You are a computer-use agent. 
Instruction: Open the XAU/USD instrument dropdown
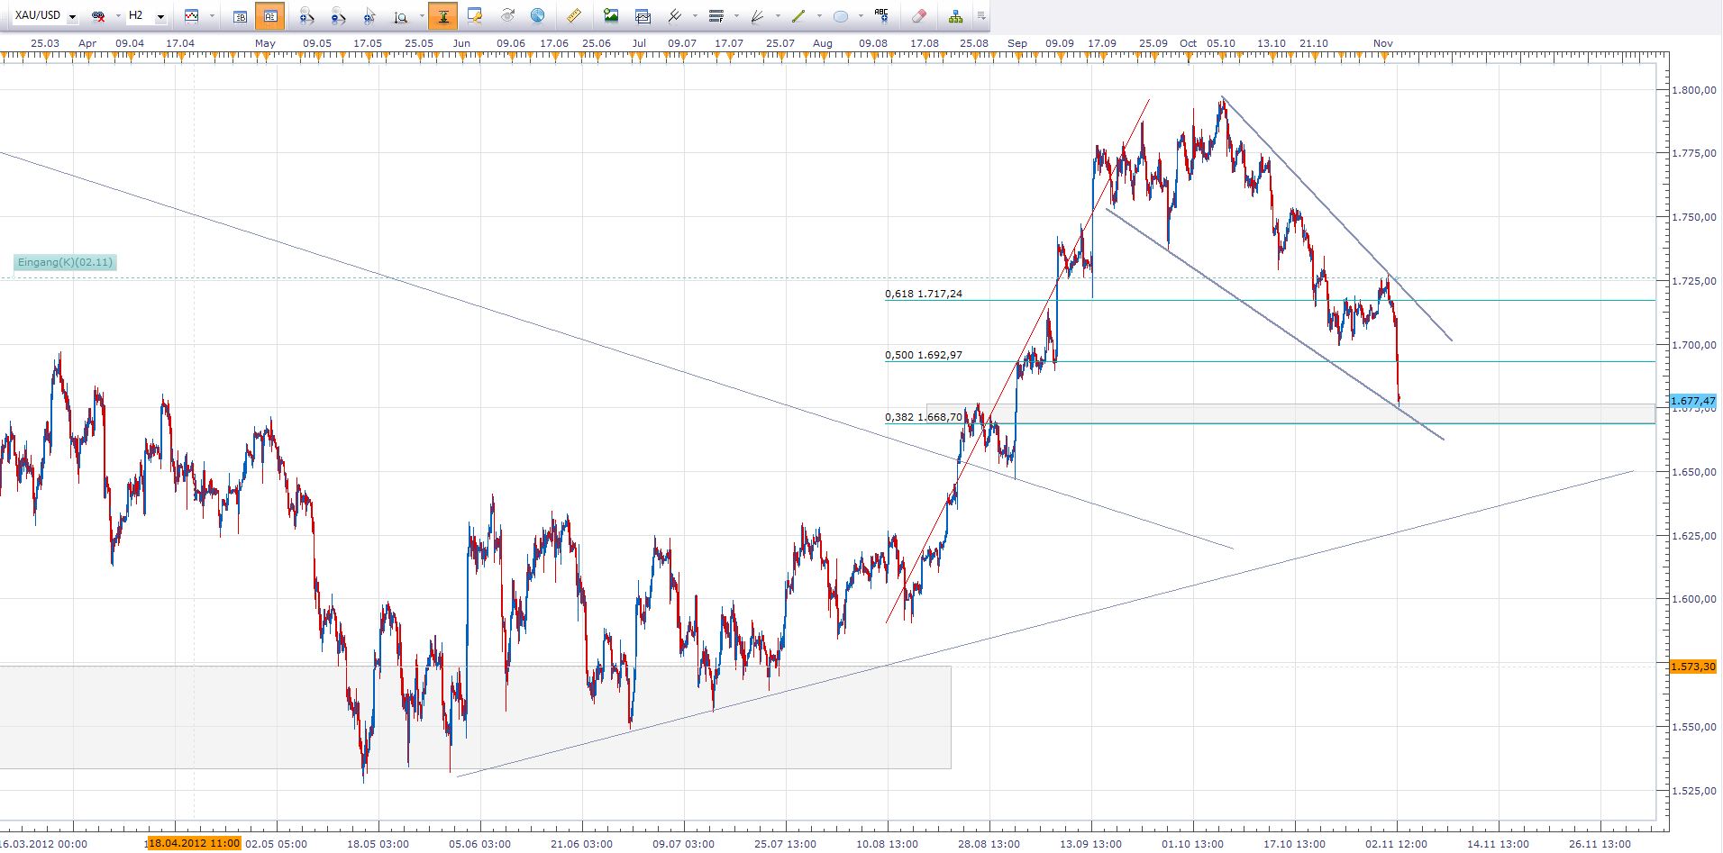pos(72,17)
